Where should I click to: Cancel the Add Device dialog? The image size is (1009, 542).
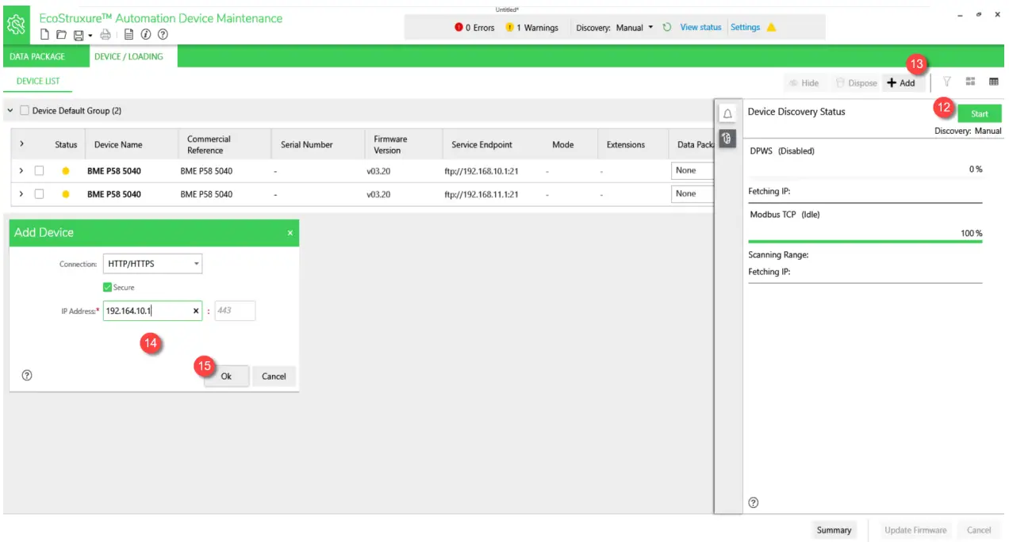click(274, 376)
